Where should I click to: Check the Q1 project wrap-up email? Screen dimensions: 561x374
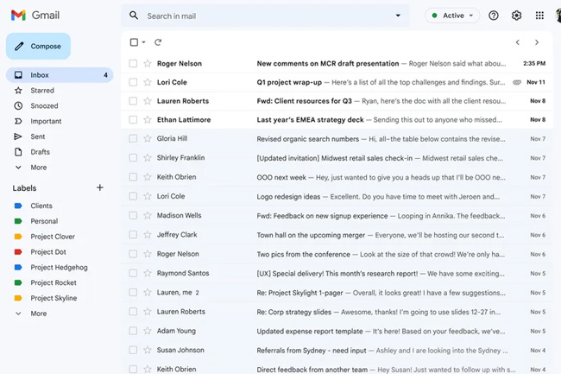tap(133, 82)
